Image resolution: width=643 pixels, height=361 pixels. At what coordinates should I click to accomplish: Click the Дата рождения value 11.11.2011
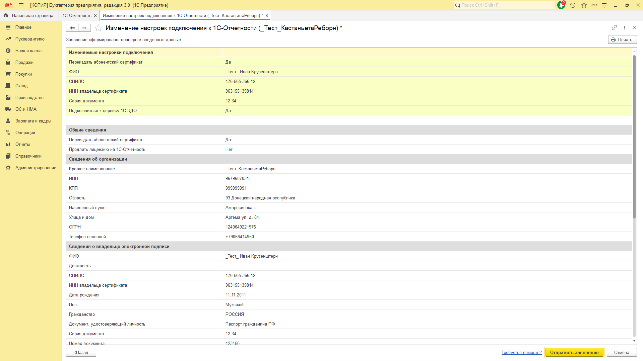tap(236, 295)
